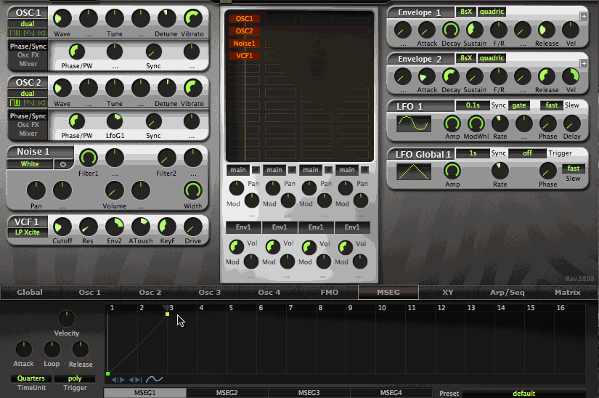The image size is (599, 398).
Task: Click the OSC 1 title label
Action: [28, 13]
